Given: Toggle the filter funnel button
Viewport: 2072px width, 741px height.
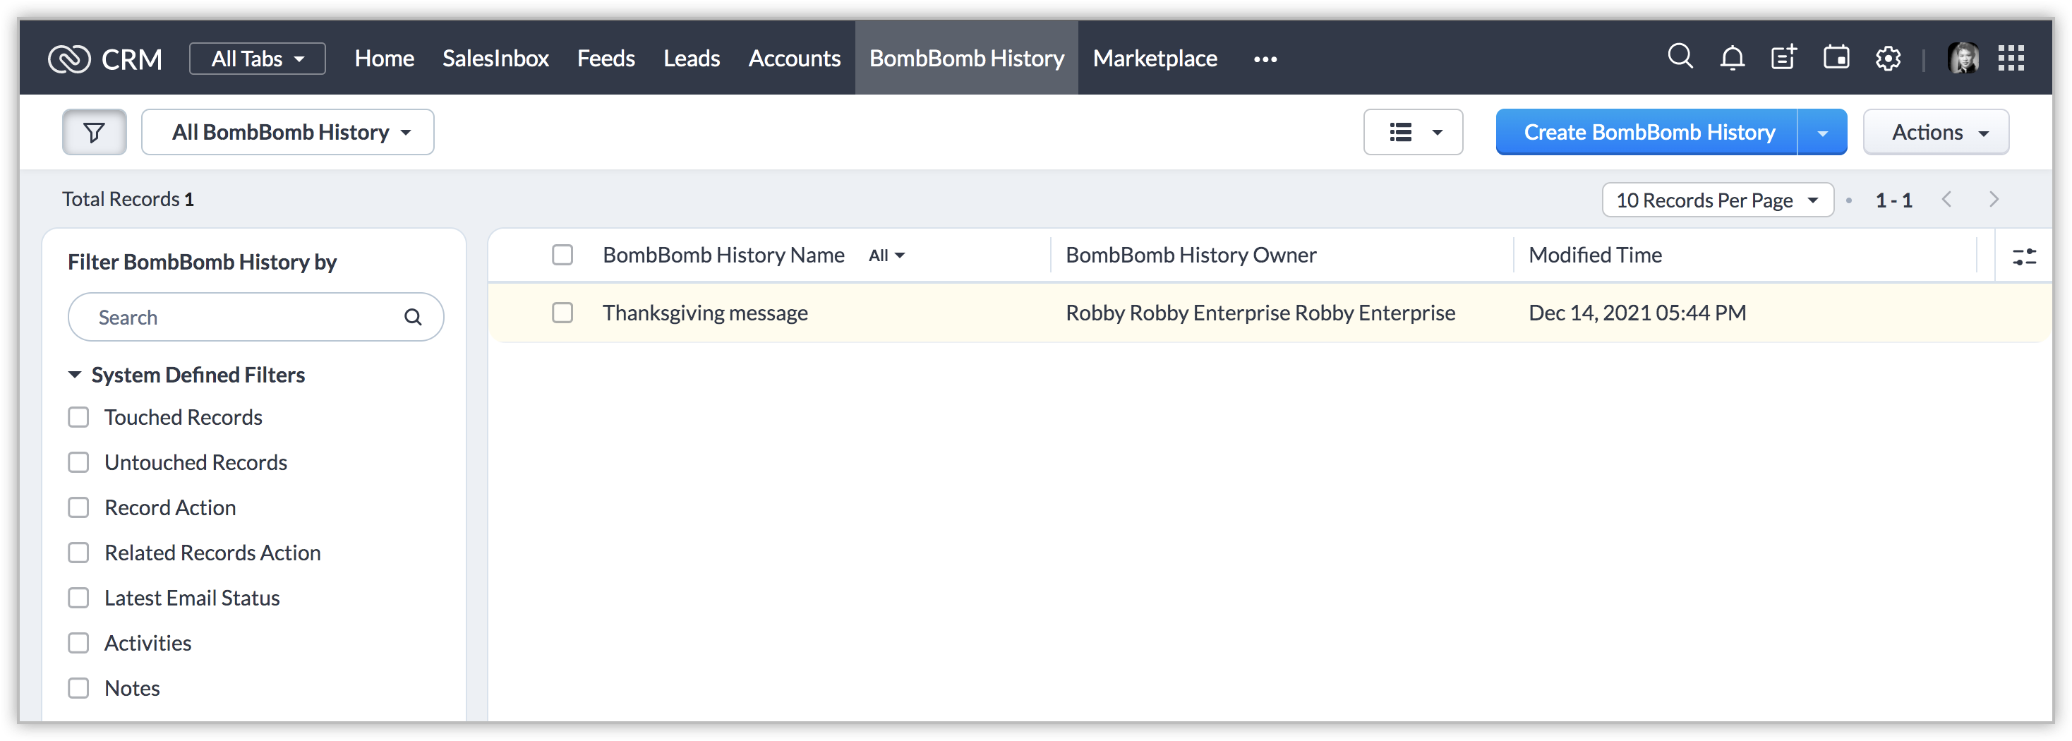Looking at the screenshot, I should point(94,132).
